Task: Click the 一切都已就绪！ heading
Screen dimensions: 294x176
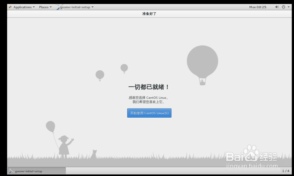Action: pos(149,87)
